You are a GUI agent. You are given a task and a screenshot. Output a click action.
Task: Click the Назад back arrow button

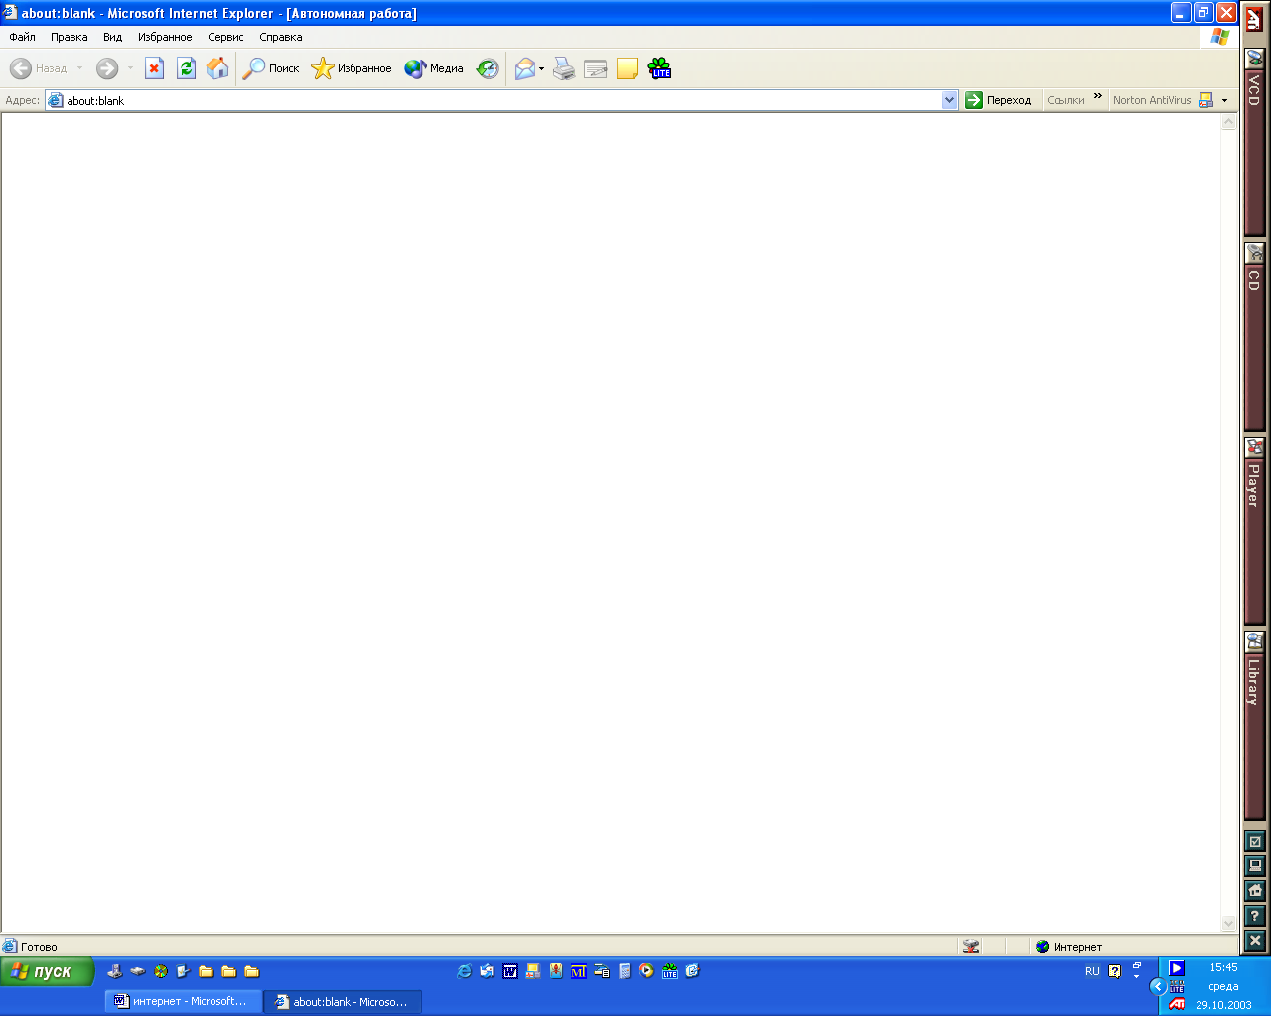pyautogui.click(x=39, y=68)
